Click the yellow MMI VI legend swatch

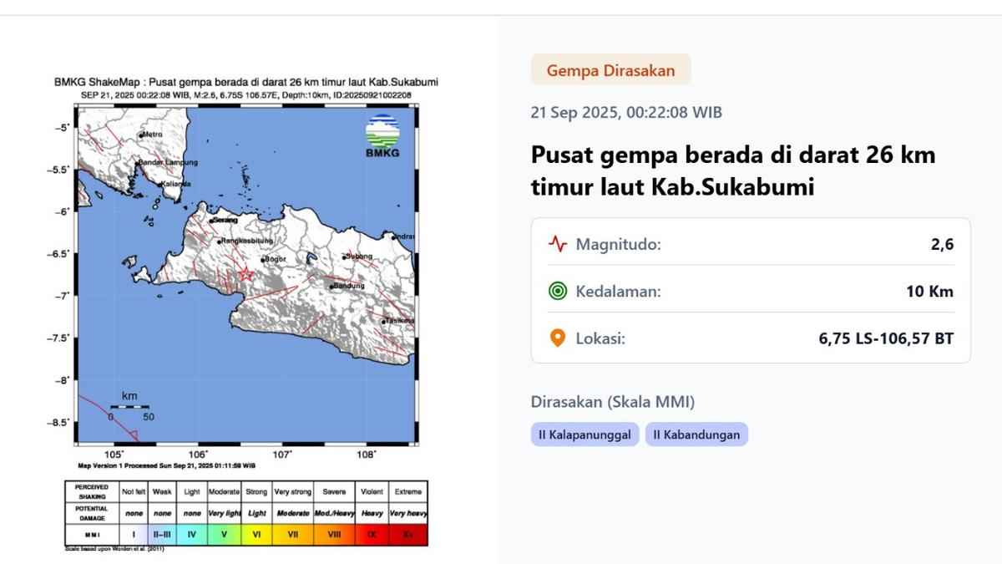pos(257,534)
